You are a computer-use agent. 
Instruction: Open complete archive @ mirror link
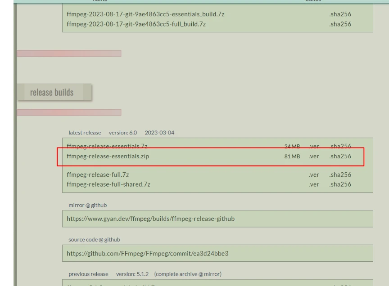pos(188,274)
